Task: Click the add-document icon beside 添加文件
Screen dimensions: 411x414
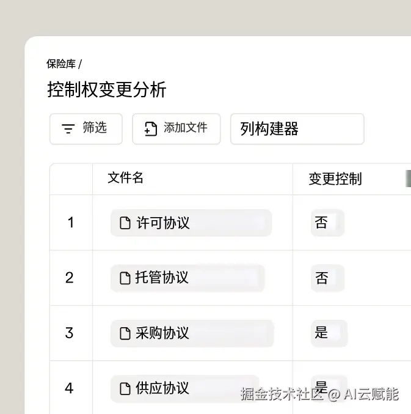Action: tap(150, 128)
